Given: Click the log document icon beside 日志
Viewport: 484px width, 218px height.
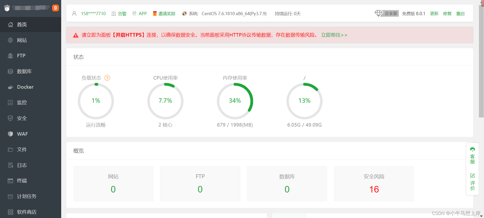Looking at the screenshot, I should [x=10, y=165].
